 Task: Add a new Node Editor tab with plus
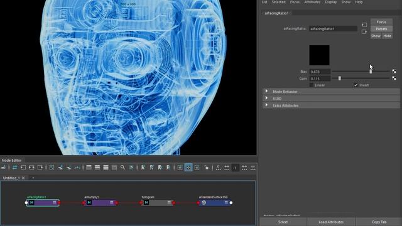pyautogui.click(x=33, y=178)
